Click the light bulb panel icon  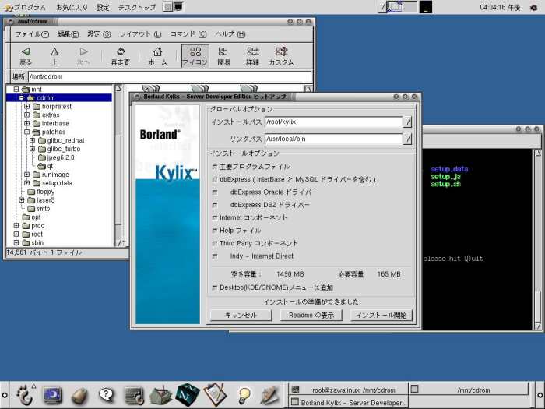(x=244, y=396)
